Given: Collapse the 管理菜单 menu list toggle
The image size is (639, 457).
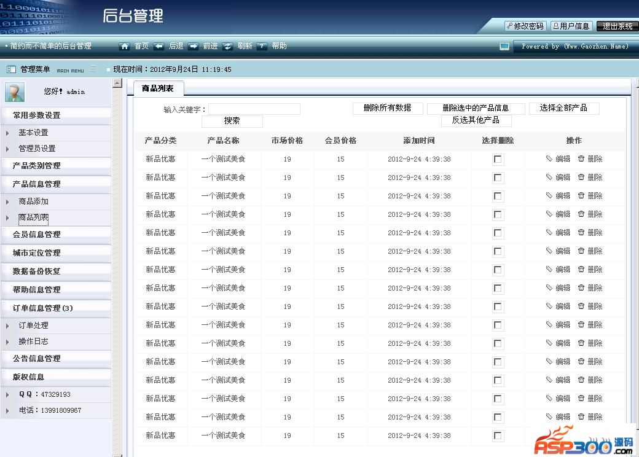Looking at the screenshot, I should coord(93,69).
